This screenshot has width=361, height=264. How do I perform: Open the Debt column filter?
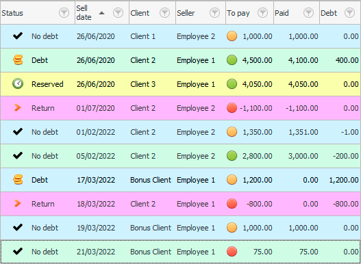click(x=349, y=13)
